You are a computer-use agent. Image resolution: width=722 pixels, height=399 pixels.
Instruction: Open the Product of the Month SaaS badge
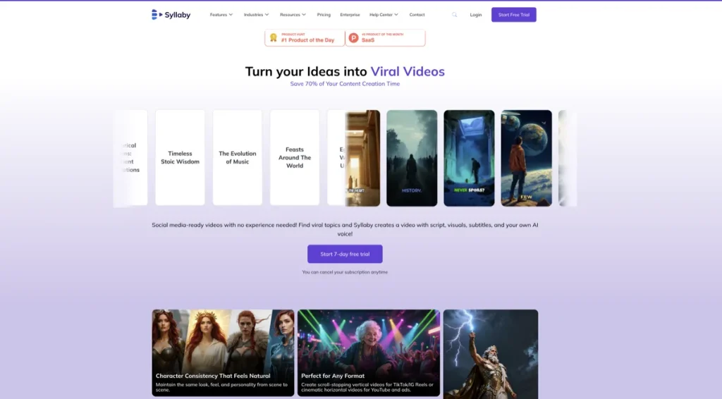point(386,38)
